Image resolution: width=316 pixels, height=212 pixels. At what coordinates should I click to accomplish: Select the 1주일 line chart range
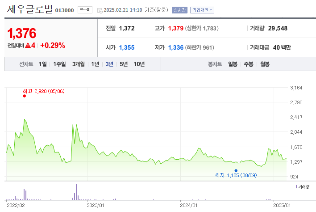(x=59, y=64)
